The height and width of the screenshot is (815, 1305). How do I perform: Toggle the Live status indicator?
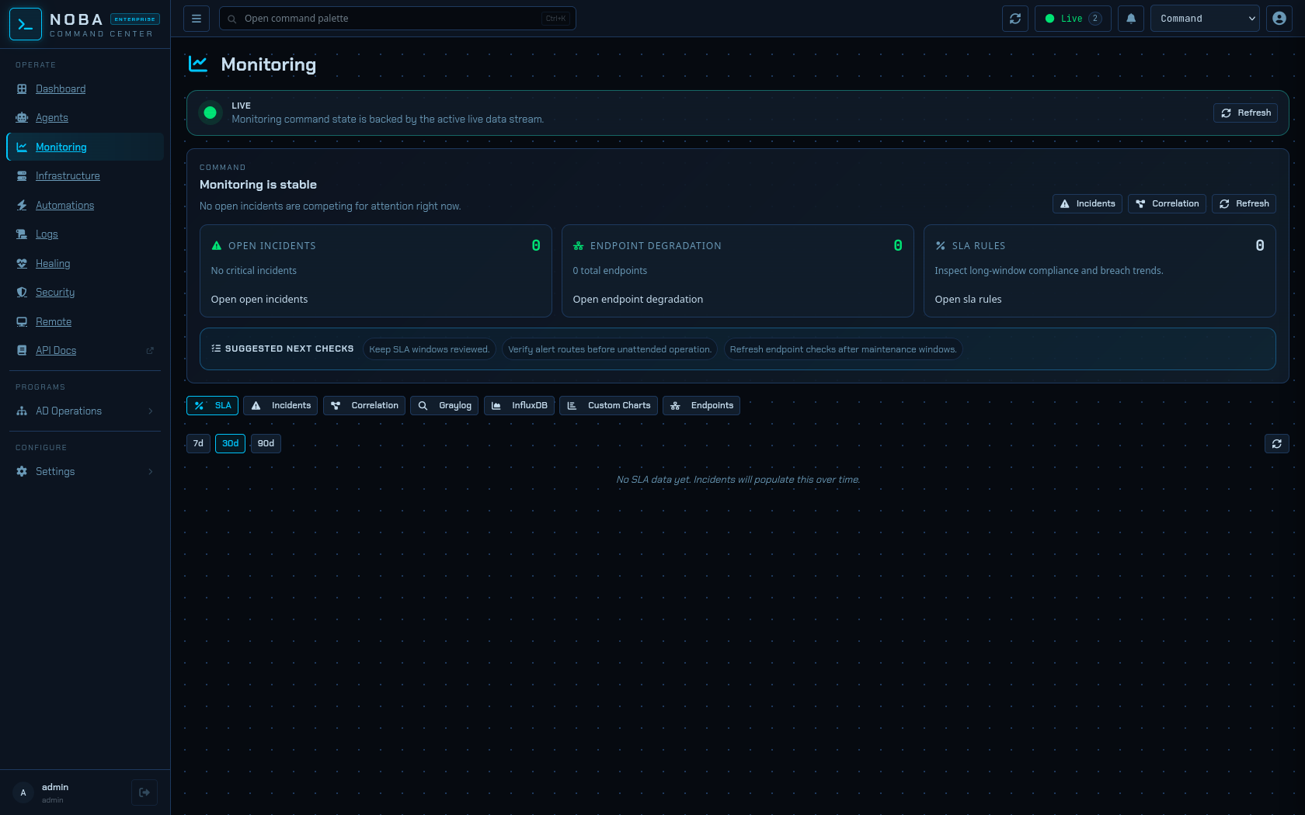pos(1073,19)
